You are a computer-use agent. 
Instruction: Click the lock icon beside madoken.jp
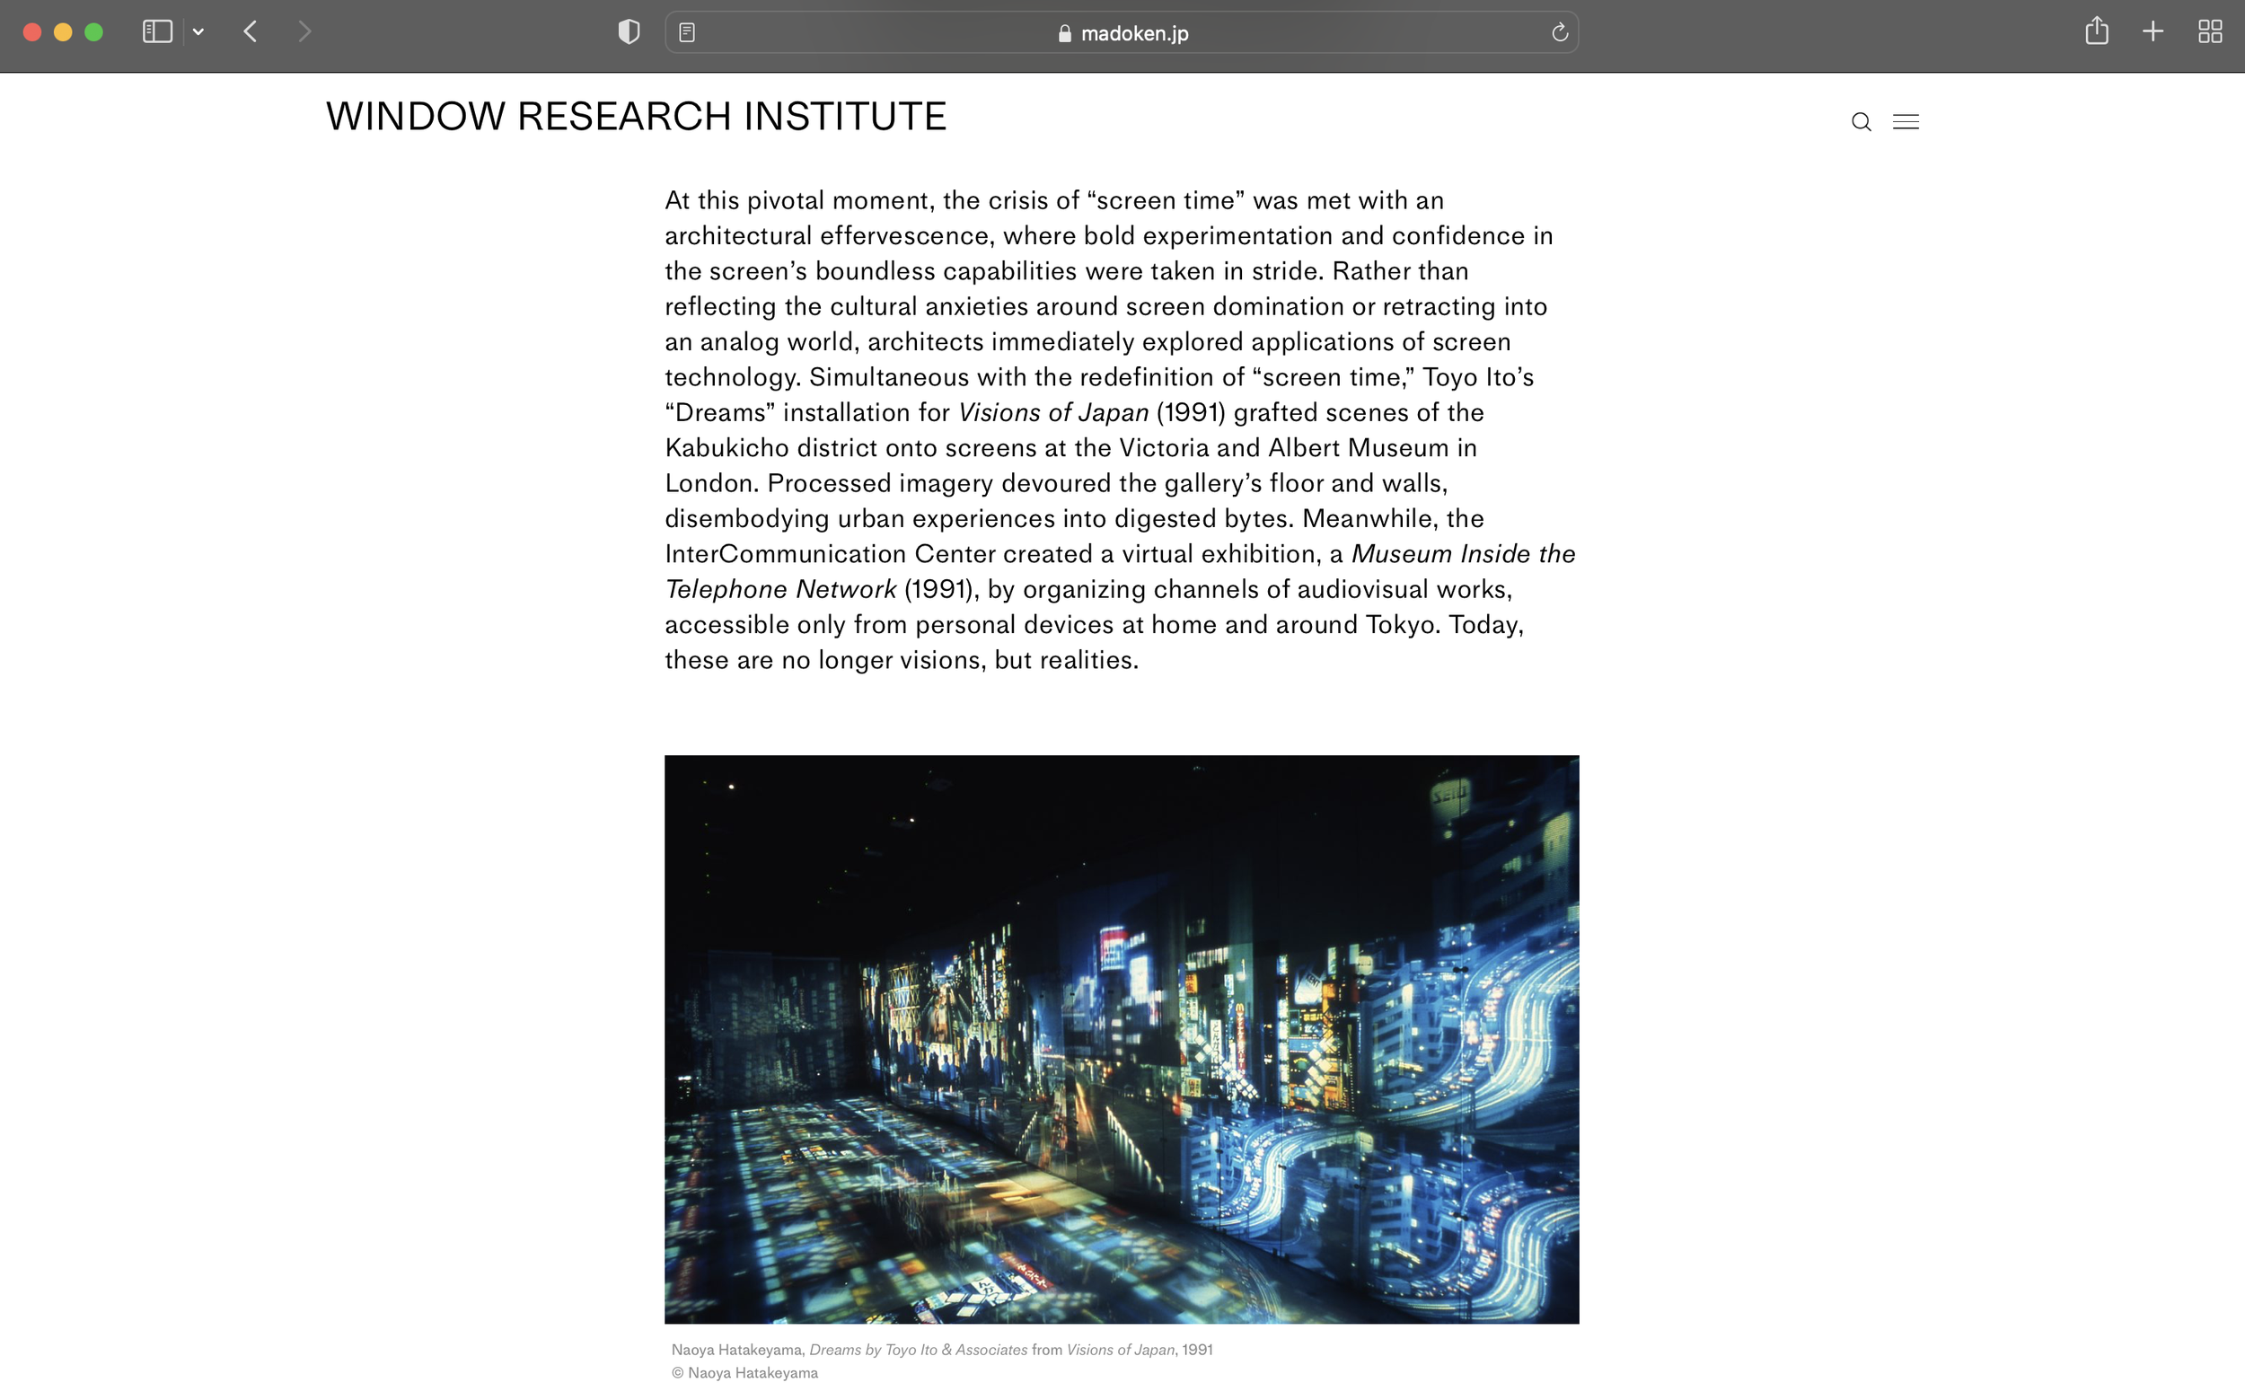1065,33
